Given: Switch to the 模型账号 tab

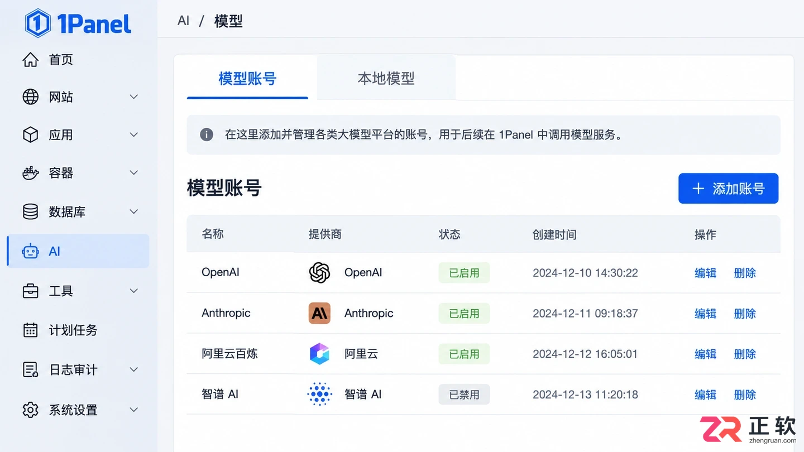Looking at the screenshot, I should [x=247, y=78].
